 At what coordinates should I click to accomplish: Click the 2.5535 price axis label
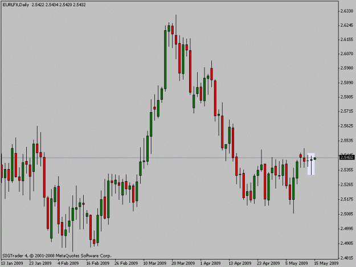click(347, 141)
